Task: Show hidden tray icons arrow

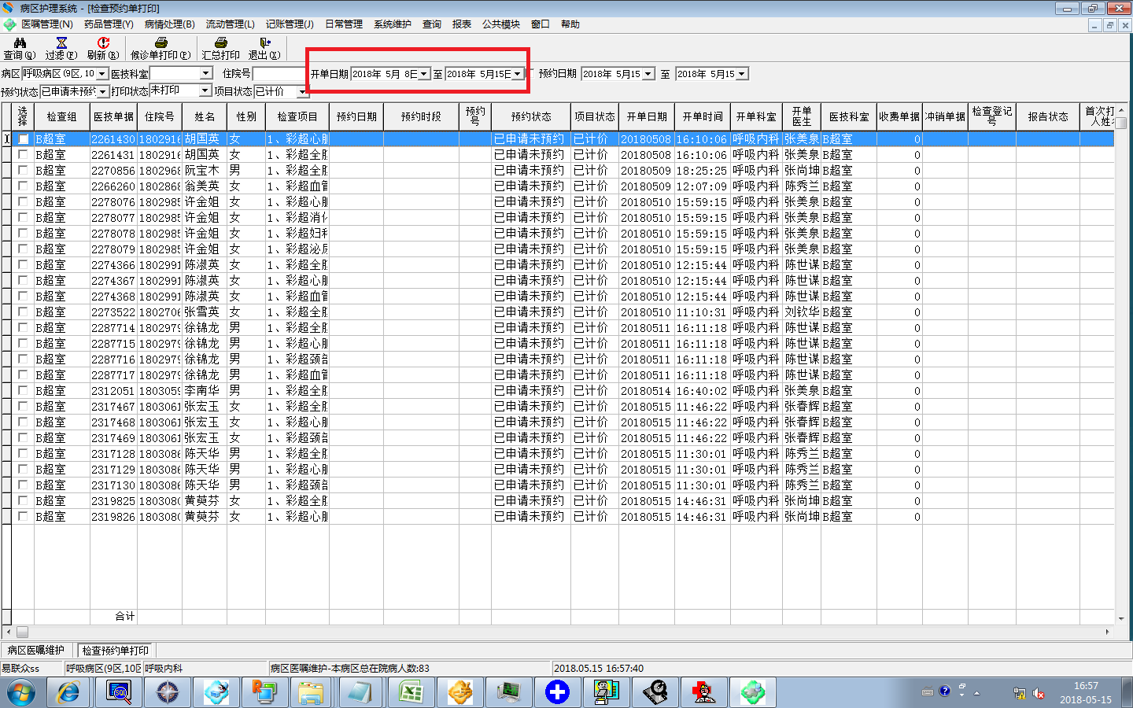Action: 976,693
